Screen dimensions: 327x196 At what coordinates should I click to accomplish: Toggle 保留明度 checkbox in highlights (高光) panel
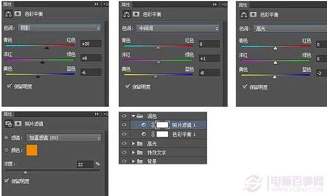tap(244, 87)
